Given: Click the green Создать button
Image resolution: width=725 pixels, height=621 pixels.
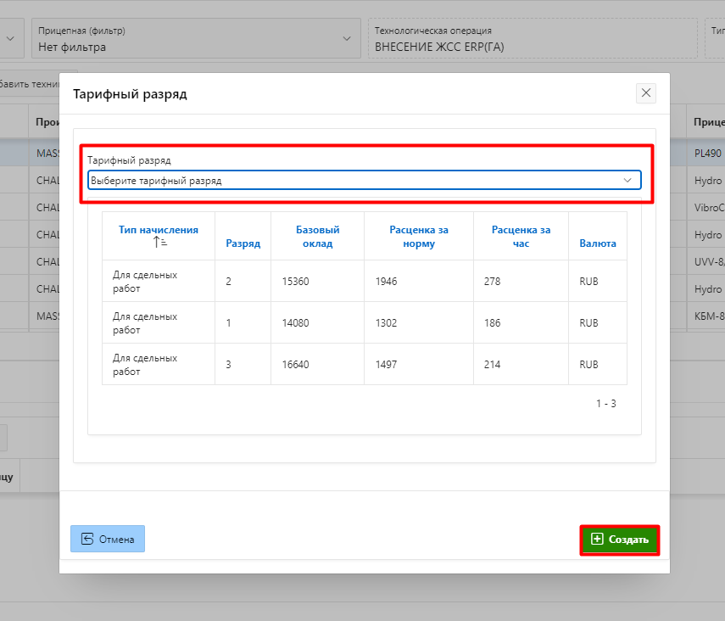Looking at the screenshot, I should pyautogui.click(x=620, y=540).
